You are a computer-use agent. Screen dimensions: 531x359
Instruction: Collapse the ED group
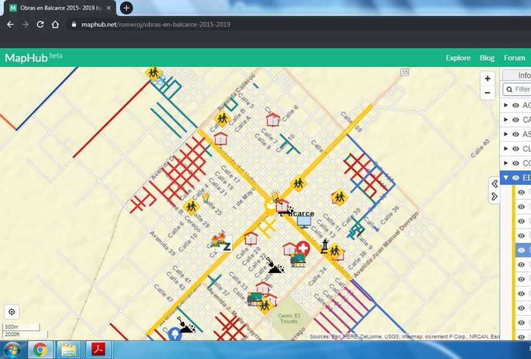pyautogui.click(x=506, y=178)
